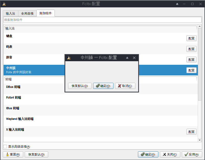Click the 输入法 category header in the list

101,29
